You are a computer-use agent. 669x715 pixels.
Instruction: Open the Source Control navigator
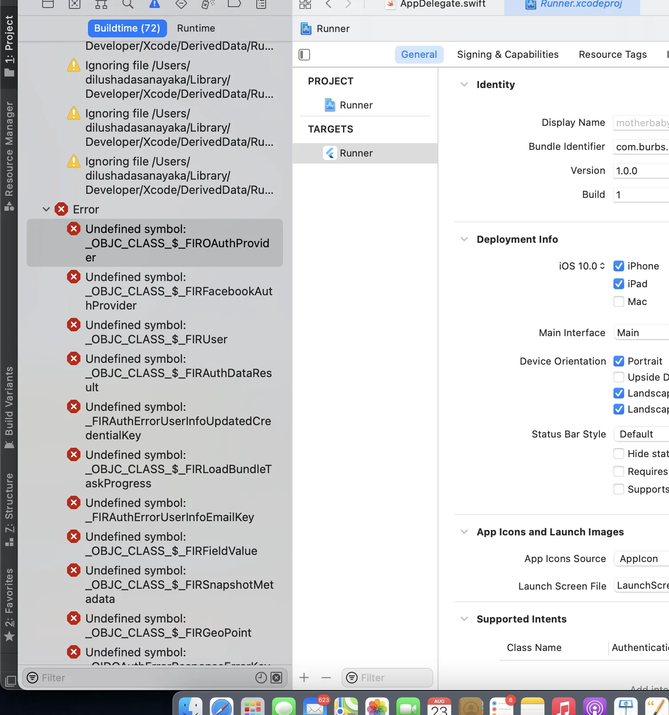[75, 4]
